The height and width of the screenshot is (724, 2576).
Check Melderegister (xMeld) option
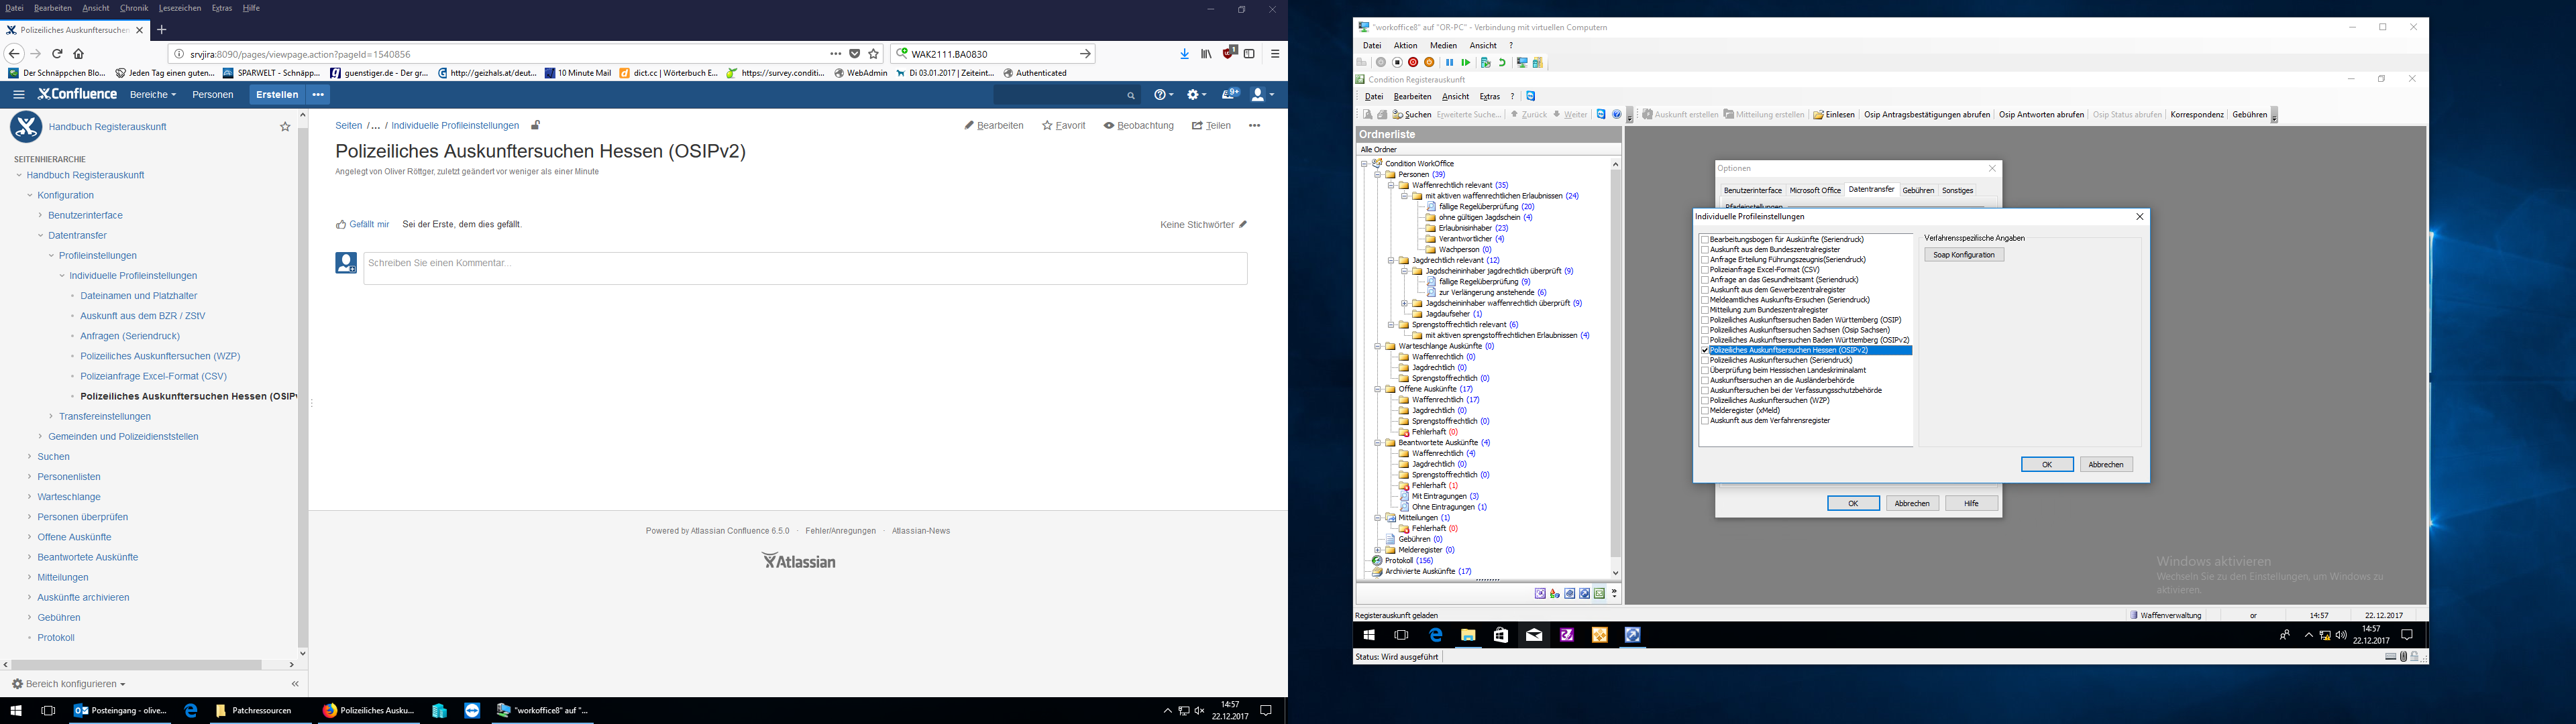tap(1705, 411)
